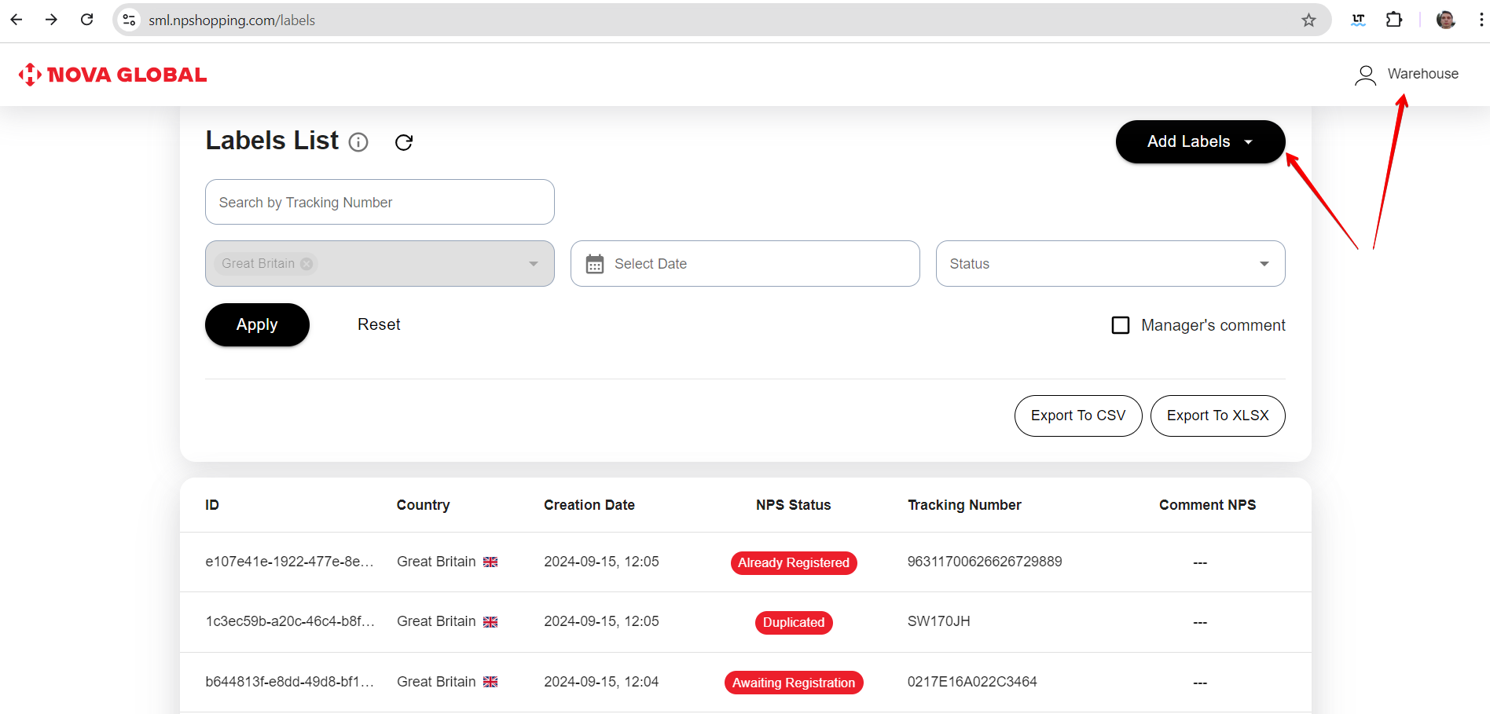Remove the Great Britain country chip
1490x714 pixels.
pos(306,264)
